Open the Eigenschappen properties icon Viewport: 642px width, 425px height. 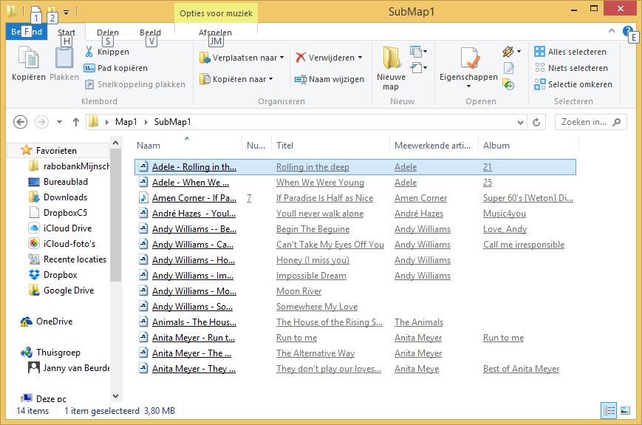click(x=469, y=58)
